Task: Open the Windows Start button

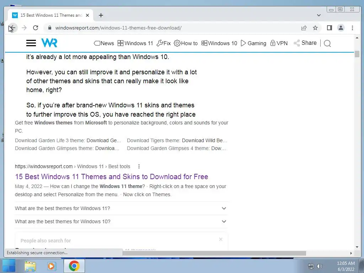Action: tap(9, 266)
